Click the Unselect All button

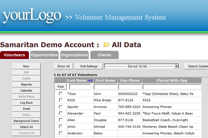tap(26, 133)
